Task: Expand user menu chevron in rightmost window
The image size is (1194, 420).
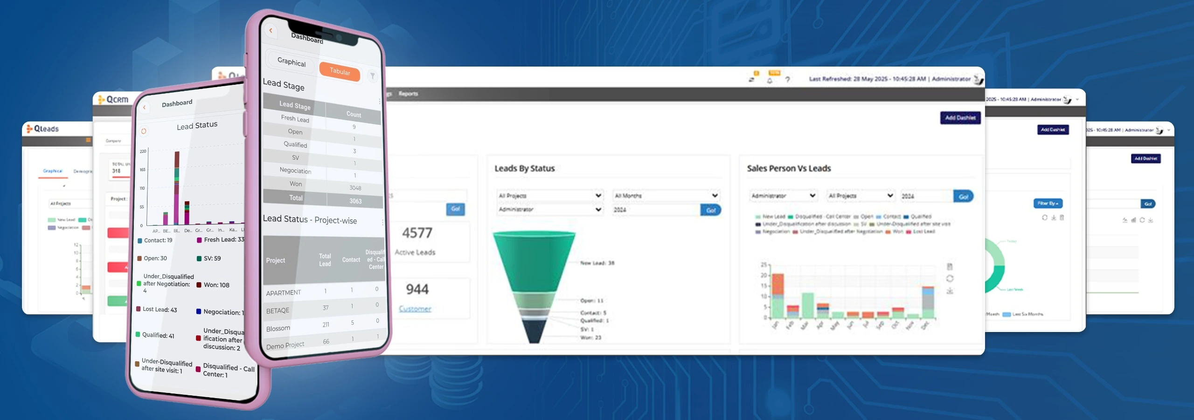Action: tap(1169, 130)
